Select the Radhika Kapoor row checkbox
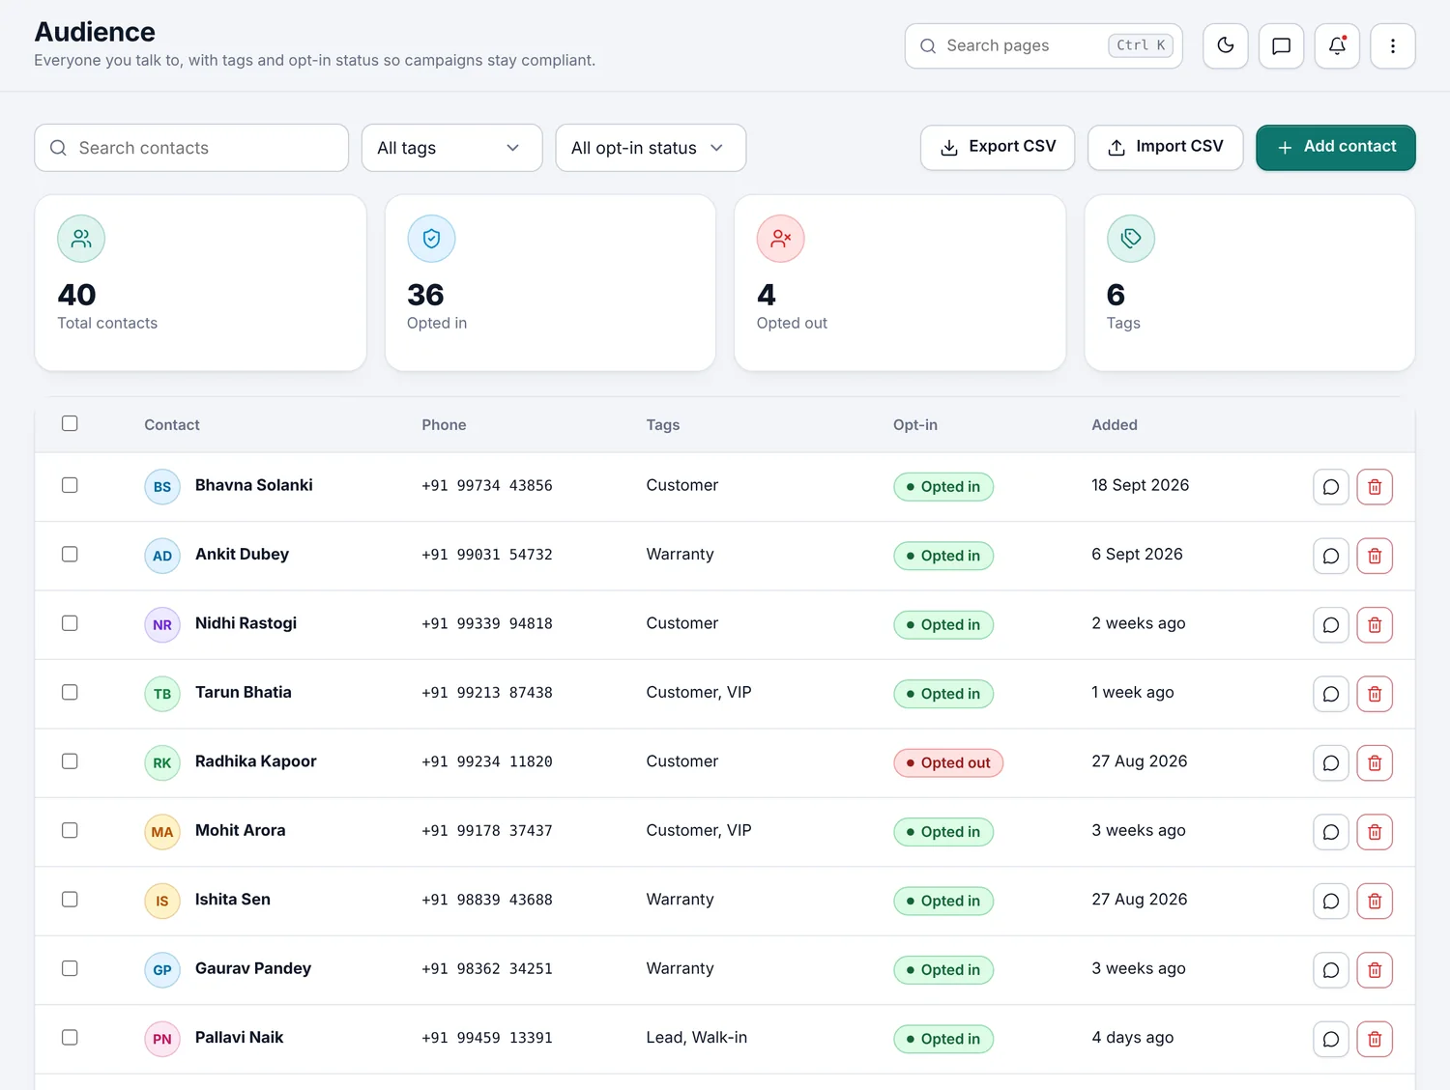1450x1090 pixels. pyautogui.click(x=70, y=761)
